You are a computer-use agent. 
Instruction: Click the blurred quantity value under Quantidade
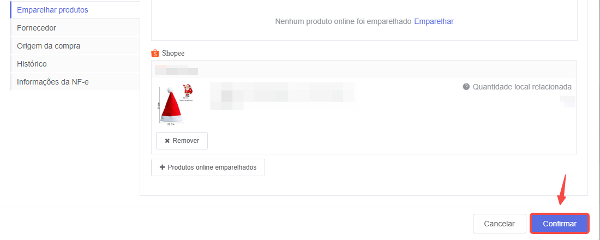pos(568,102)
